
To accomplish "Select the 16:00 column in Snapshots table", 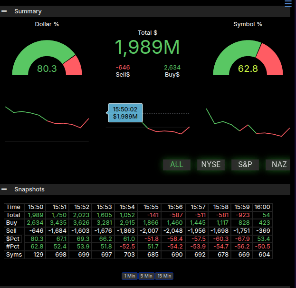I will pos(262,207).
